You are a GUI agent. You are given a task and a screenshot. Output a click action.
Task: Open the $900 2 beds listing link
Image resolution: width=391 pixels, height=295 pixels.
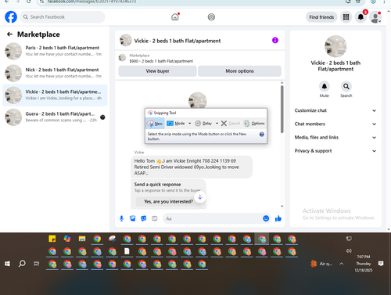[x=161, y=61]
